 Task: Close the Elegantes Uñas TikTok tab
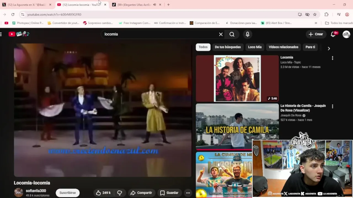(x=160, y=5)
